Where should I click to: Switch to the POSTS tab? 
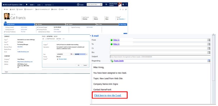click(44, 36)
